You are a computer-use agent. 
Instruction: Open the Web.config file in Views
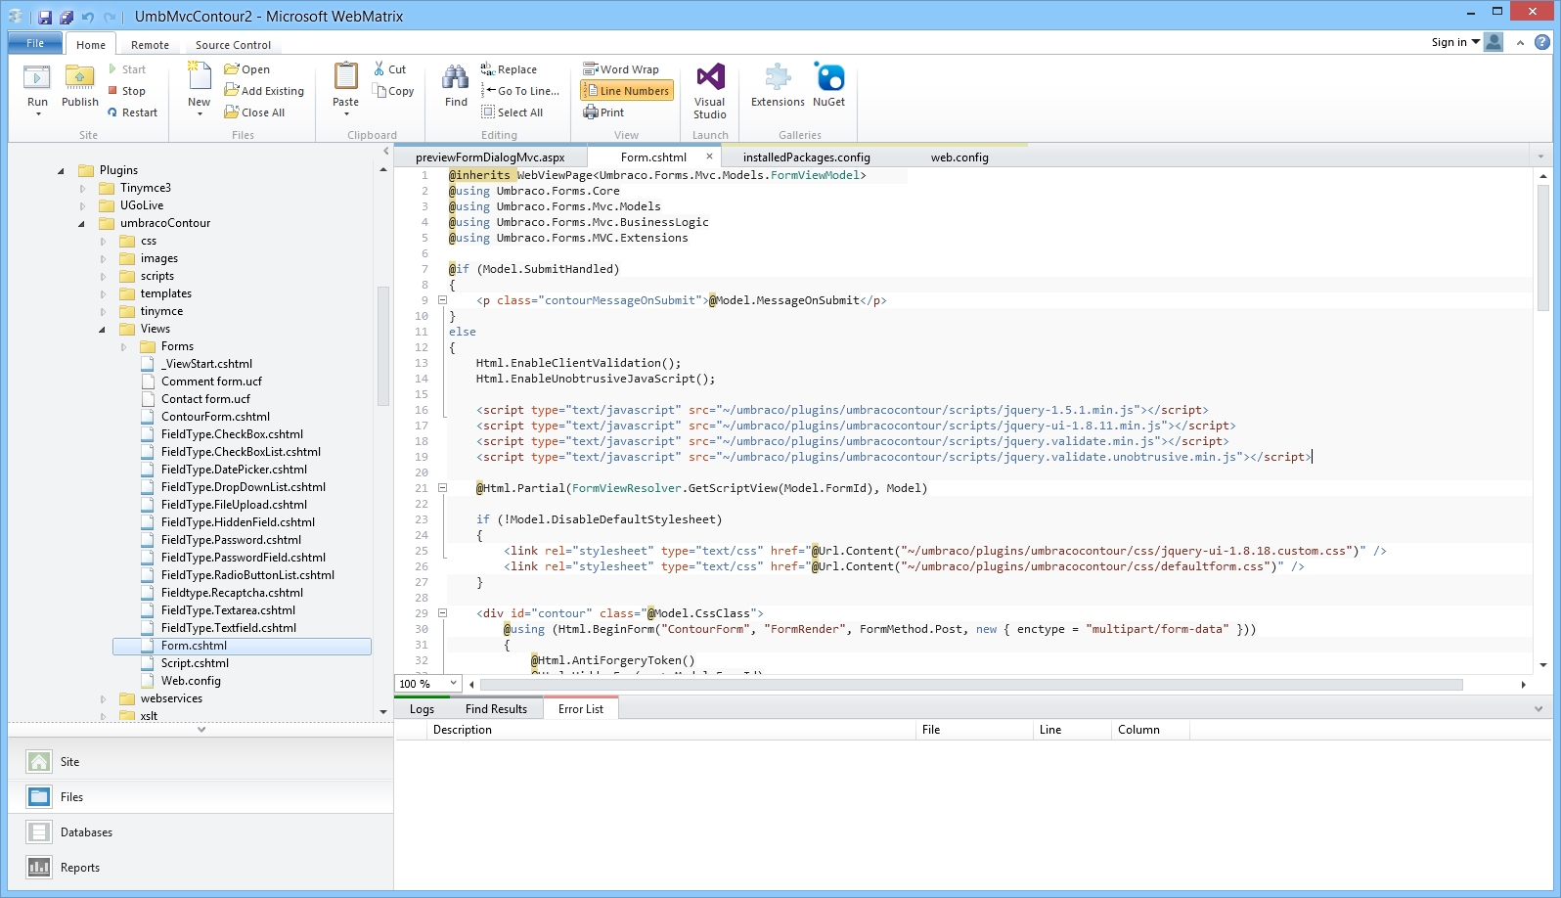[x=191, y=681]
